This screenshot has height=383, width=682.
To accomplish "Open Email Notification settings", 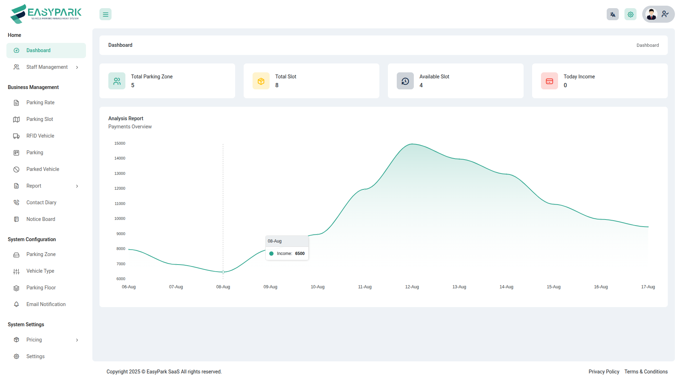I will pyautogui.click(x=46, y=304).
